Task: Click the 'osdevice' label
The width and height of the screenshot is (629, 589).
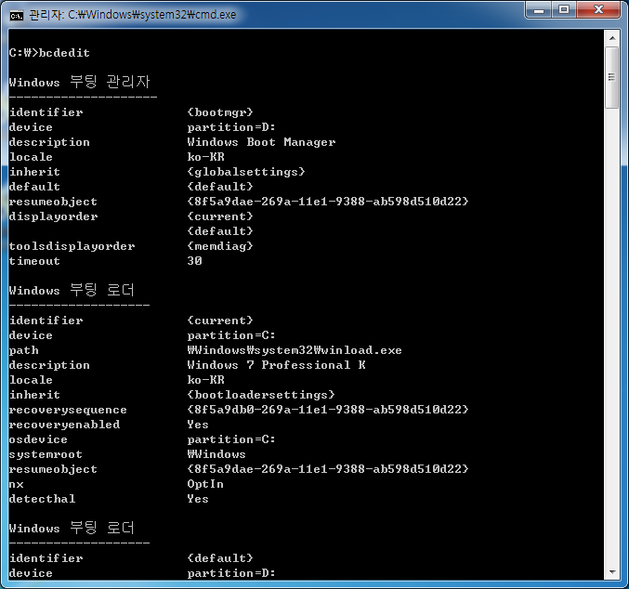Action: click(38, 439)
